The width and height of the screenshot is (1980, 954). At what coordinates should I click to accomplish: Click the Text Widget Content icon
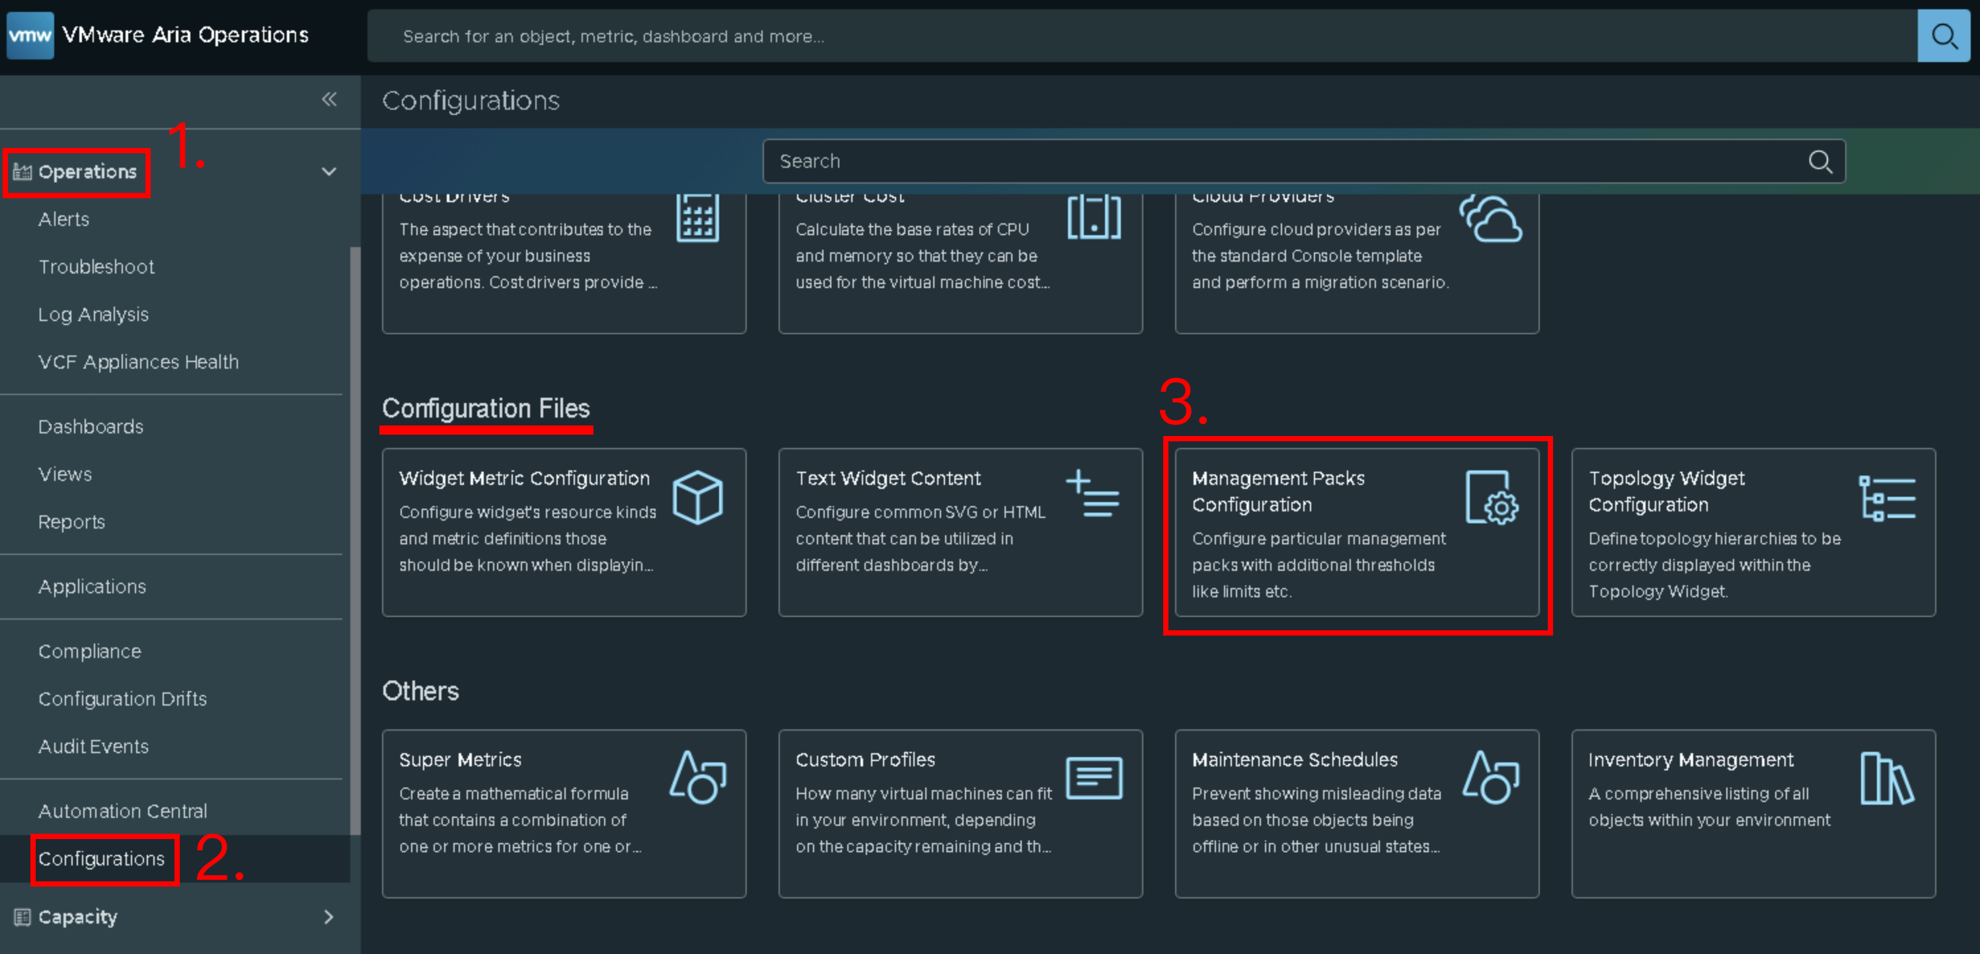[x=1092, y=493]
